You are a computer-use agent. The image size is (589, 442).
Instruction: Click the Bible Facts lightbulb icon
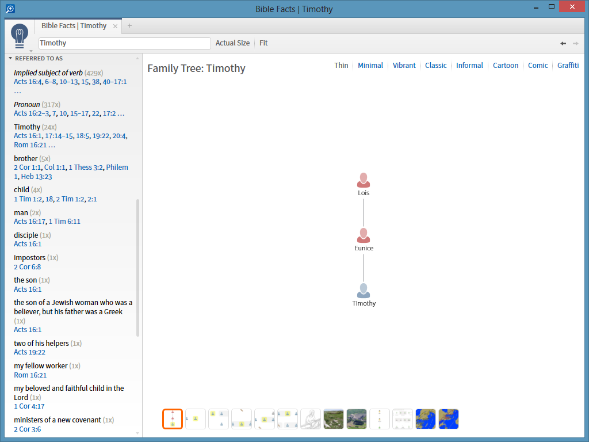(20, 36)
